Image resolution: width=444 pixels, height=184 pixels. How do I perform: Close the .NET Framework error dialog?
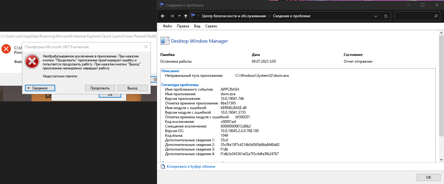point(146,47)
